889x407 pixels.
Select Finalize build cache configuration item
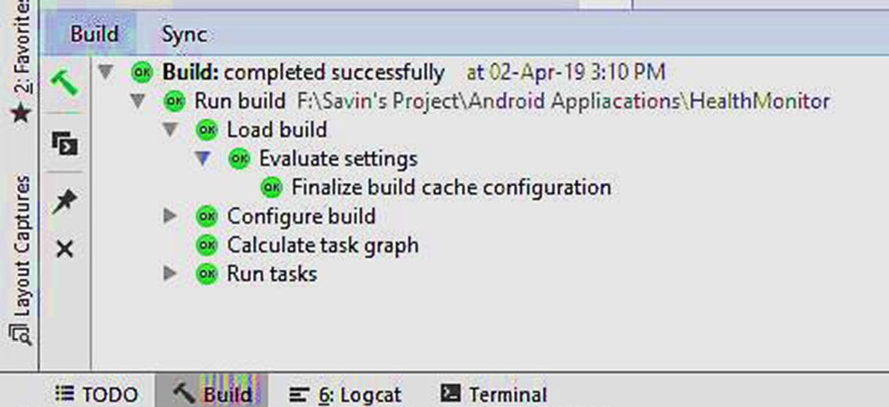point(451,187)
